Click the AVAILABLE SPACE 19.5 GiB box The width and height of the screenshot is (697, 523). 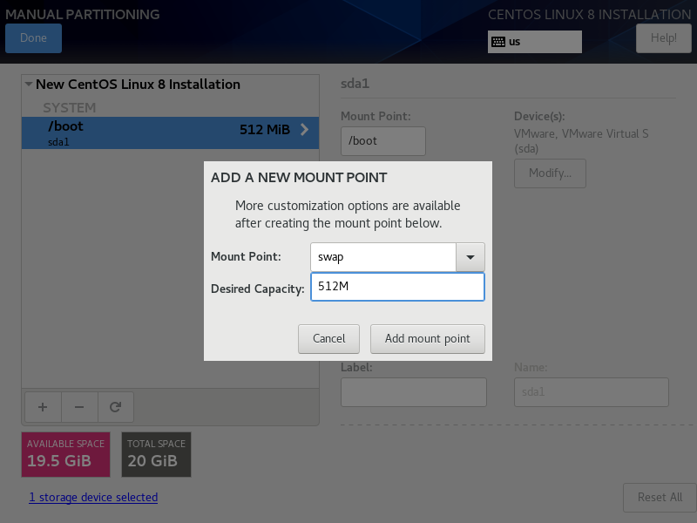point(66,454)
